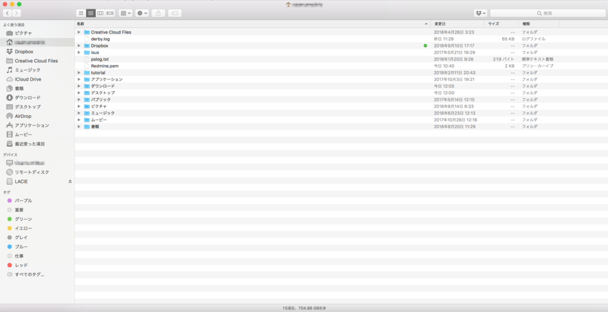The height and width of the screenshot is (312, 608).
Task: Switch to icon view in the toolbar
Action: pos(81,13)
